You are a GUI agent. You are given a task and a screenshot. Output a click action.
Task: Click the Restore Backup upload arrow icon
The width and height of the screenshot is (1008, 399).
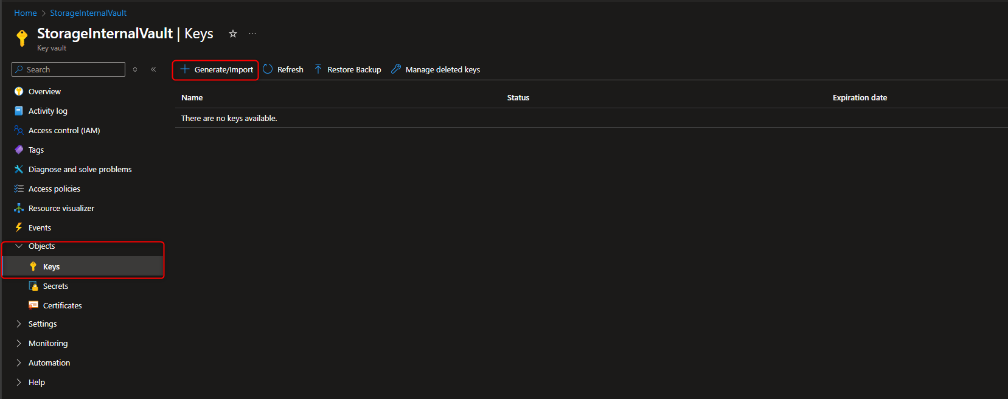[x=318, y=69]
